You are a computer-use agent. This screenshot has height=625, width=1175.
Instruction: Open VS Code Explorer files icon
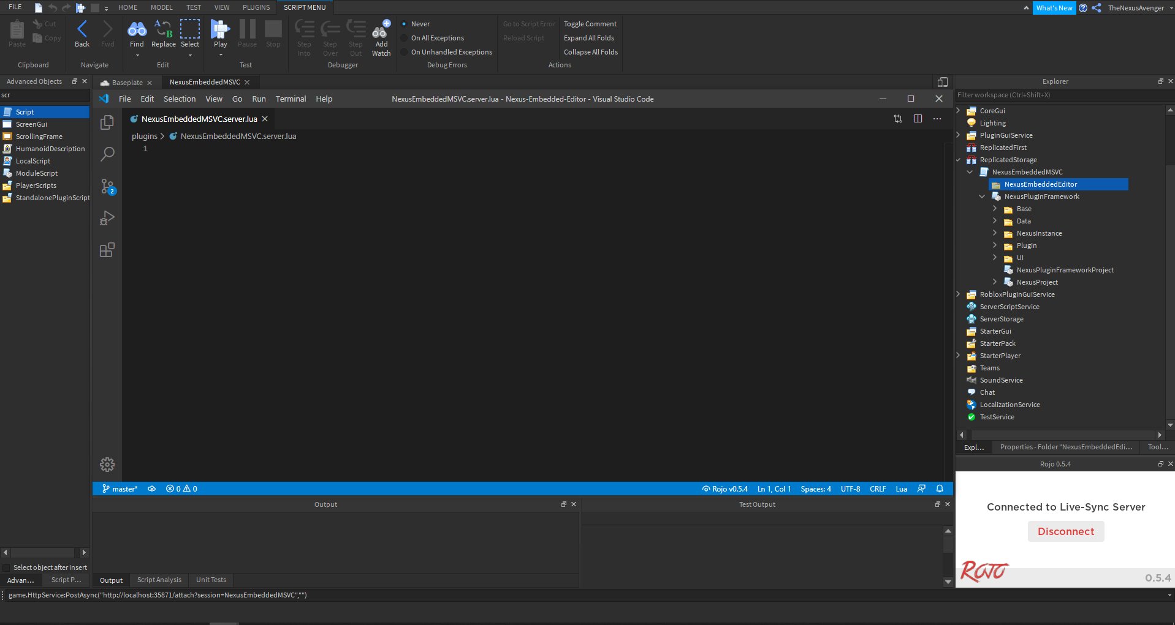pos(107,122)
